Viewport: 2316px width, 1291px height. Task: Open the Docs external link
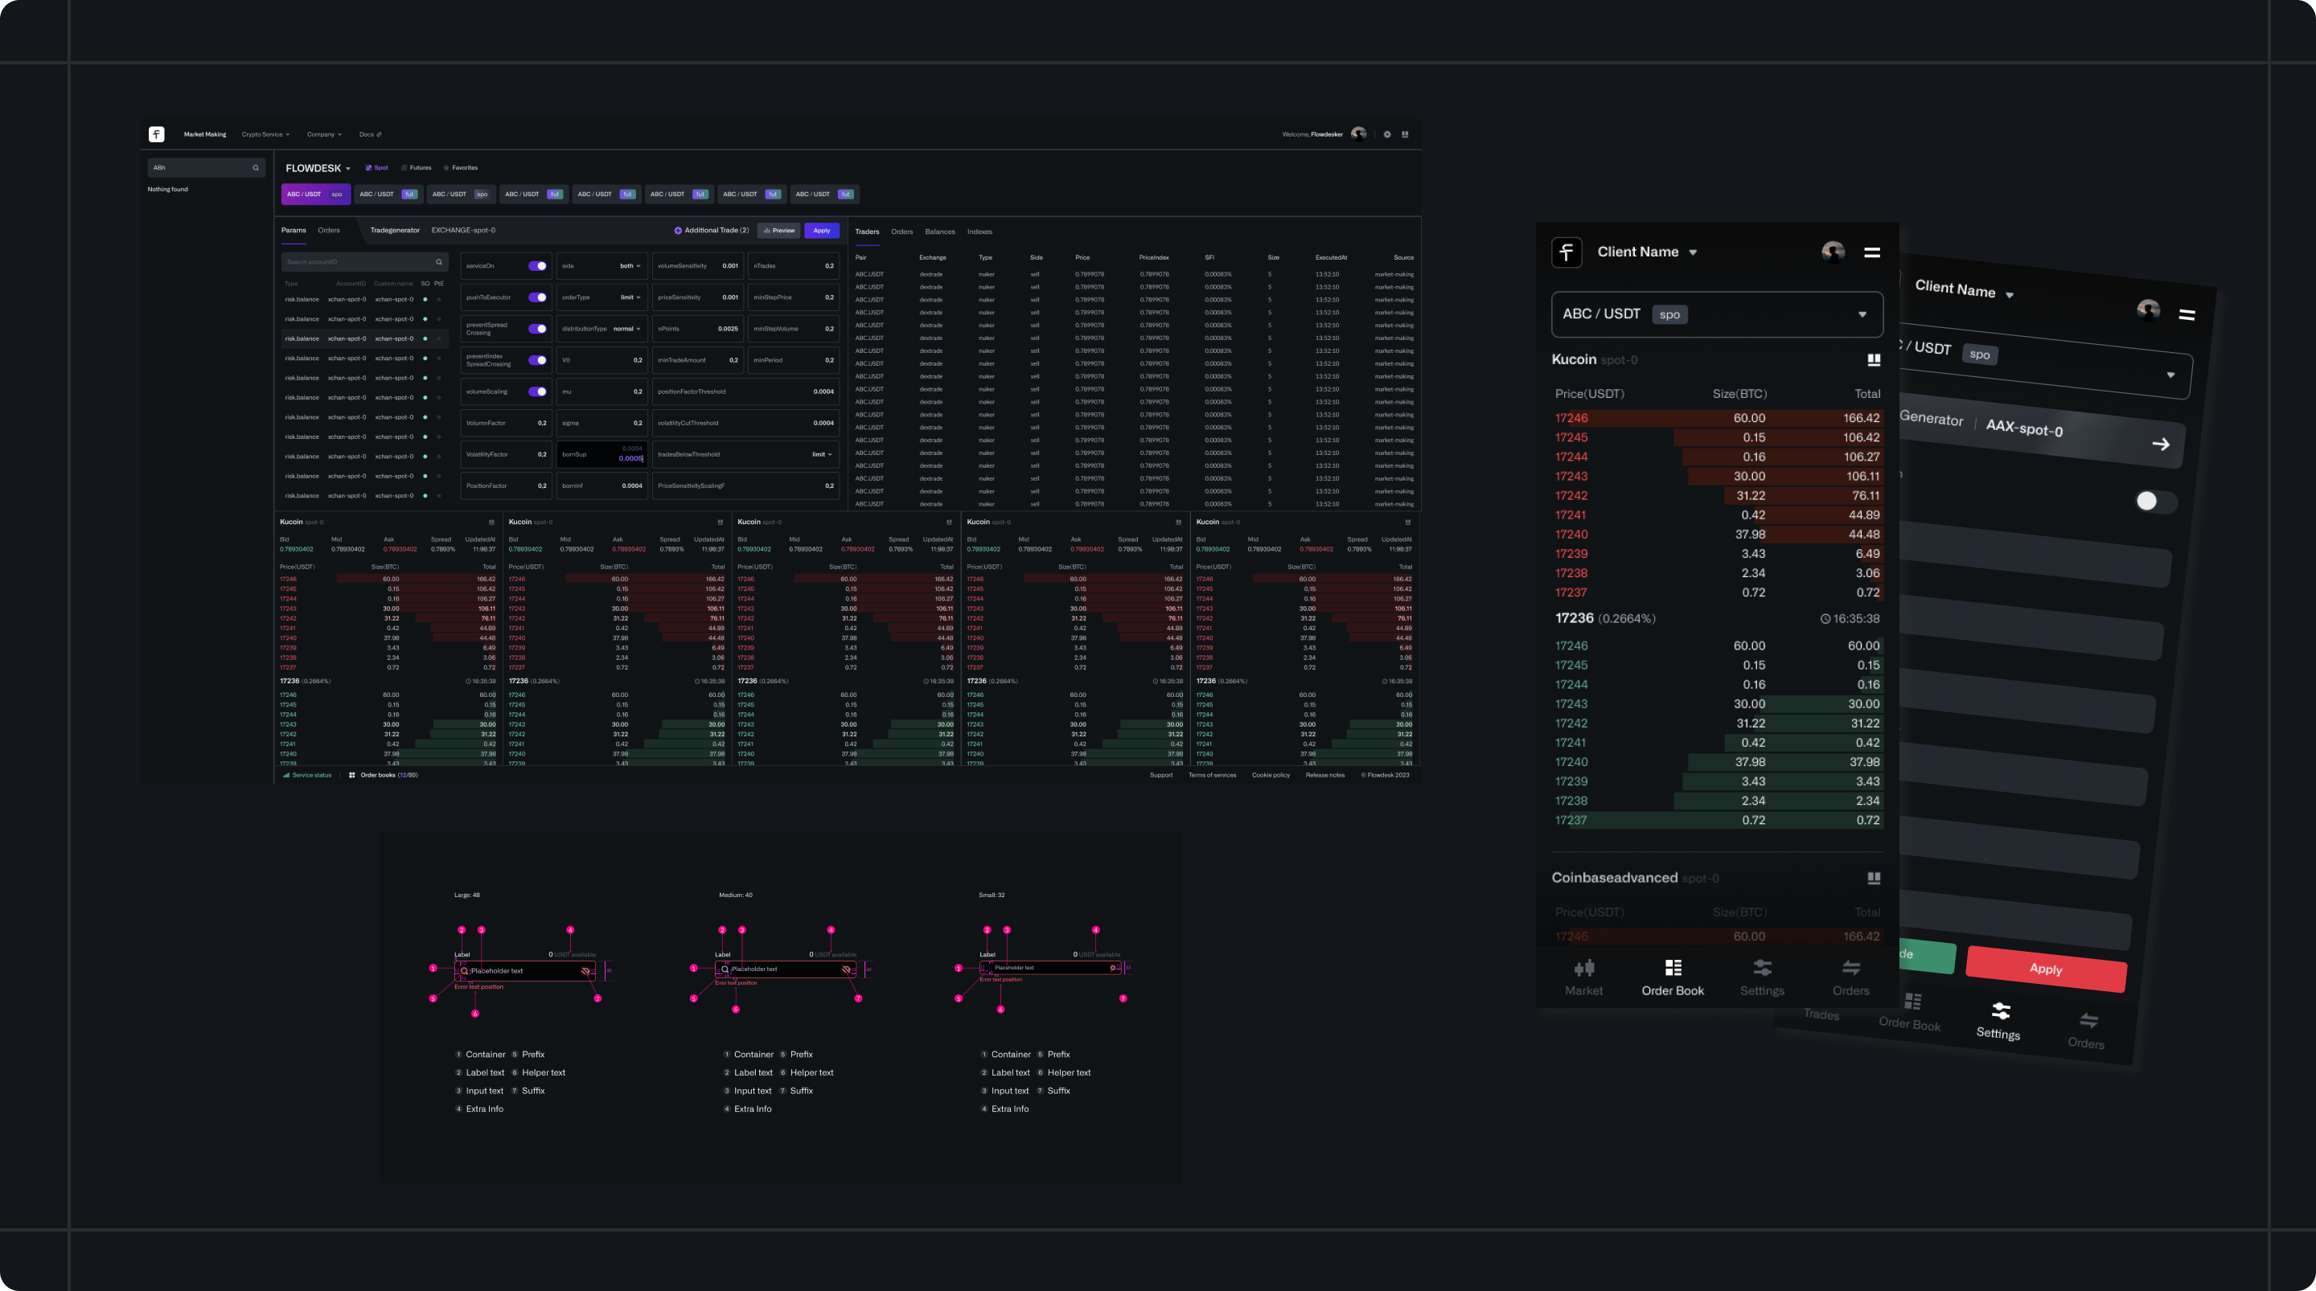(371, 134)
